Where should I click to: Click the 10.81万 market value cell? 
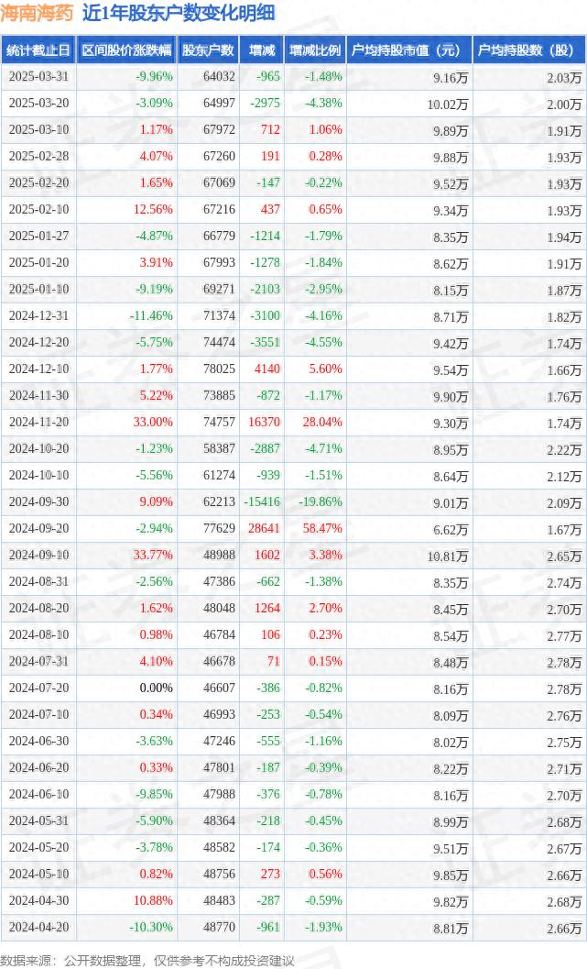(x=448, y=556)
